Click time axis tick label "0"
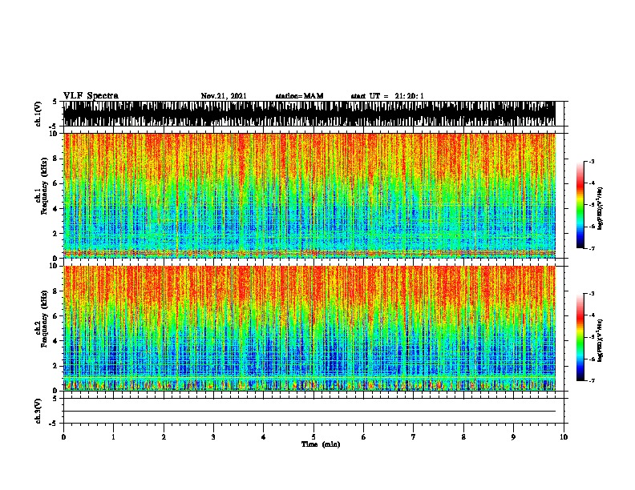 [x=63, y=437]
